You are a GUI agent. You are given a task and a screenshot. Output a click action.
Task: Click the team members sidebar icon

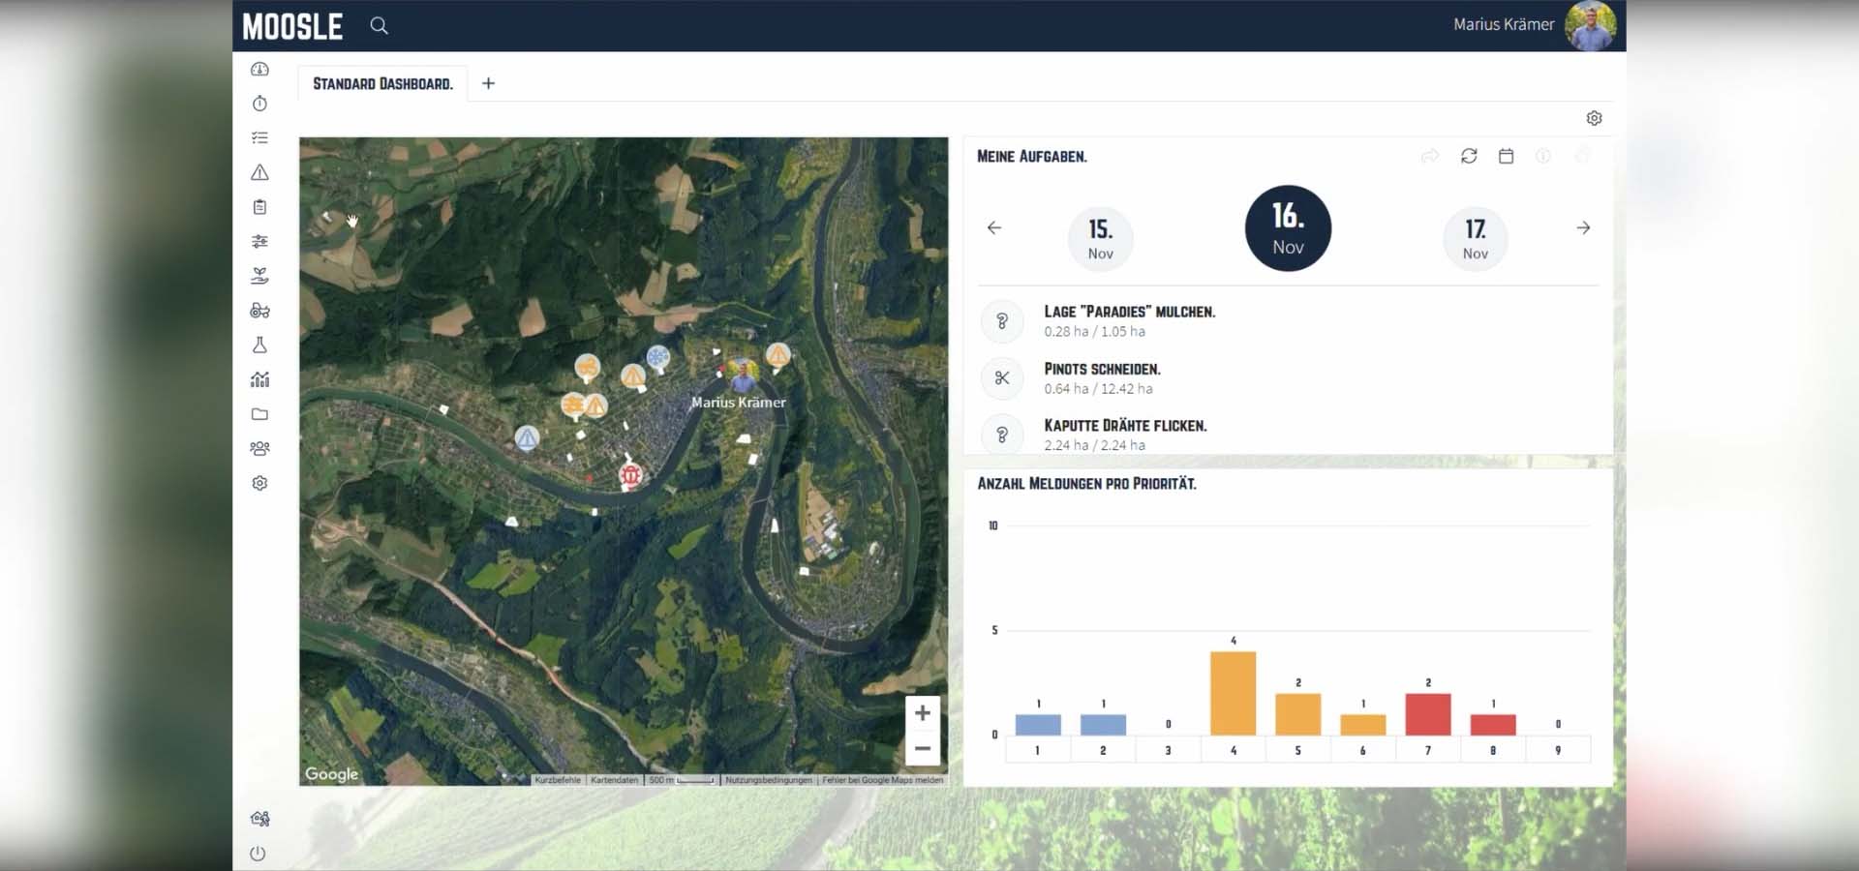[x=259, y=449]
